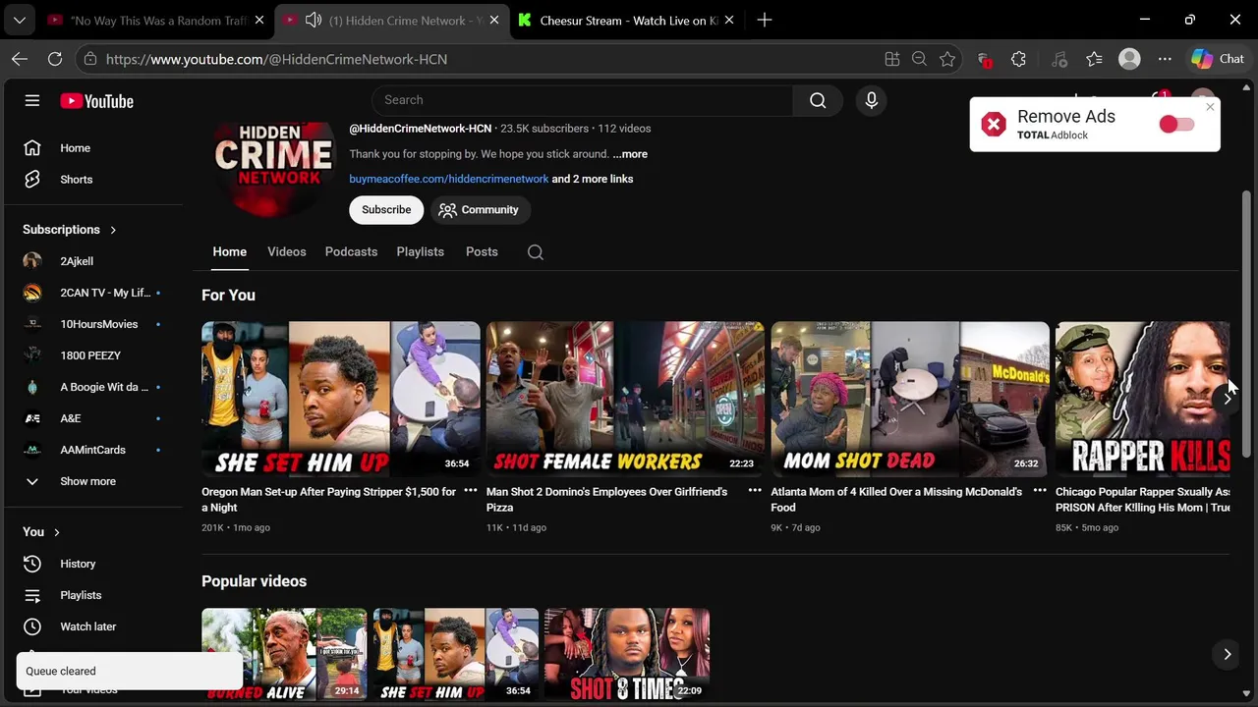The width and height of the screenshot is (1258, 707).
Task: Switch to the channel Playlists tab
Action: tap(421, 252)
